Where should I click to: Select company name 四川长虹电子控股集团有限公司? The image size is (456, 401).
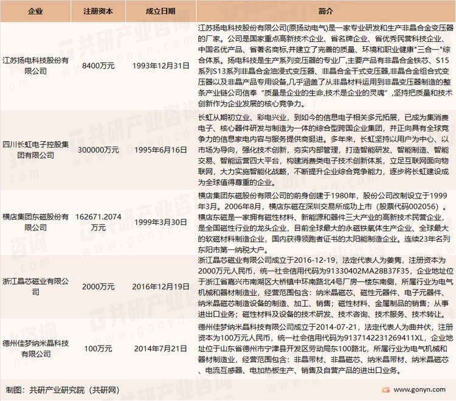(35, 150)
